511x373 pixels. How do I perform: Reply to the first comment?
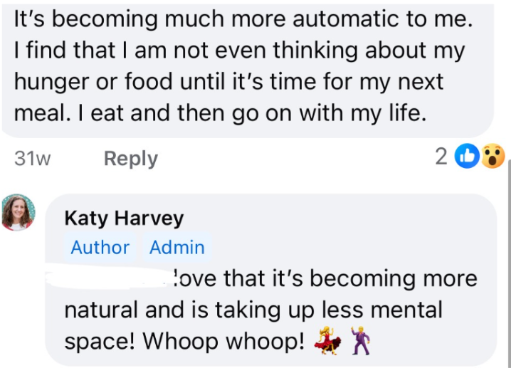pos(131,158)
